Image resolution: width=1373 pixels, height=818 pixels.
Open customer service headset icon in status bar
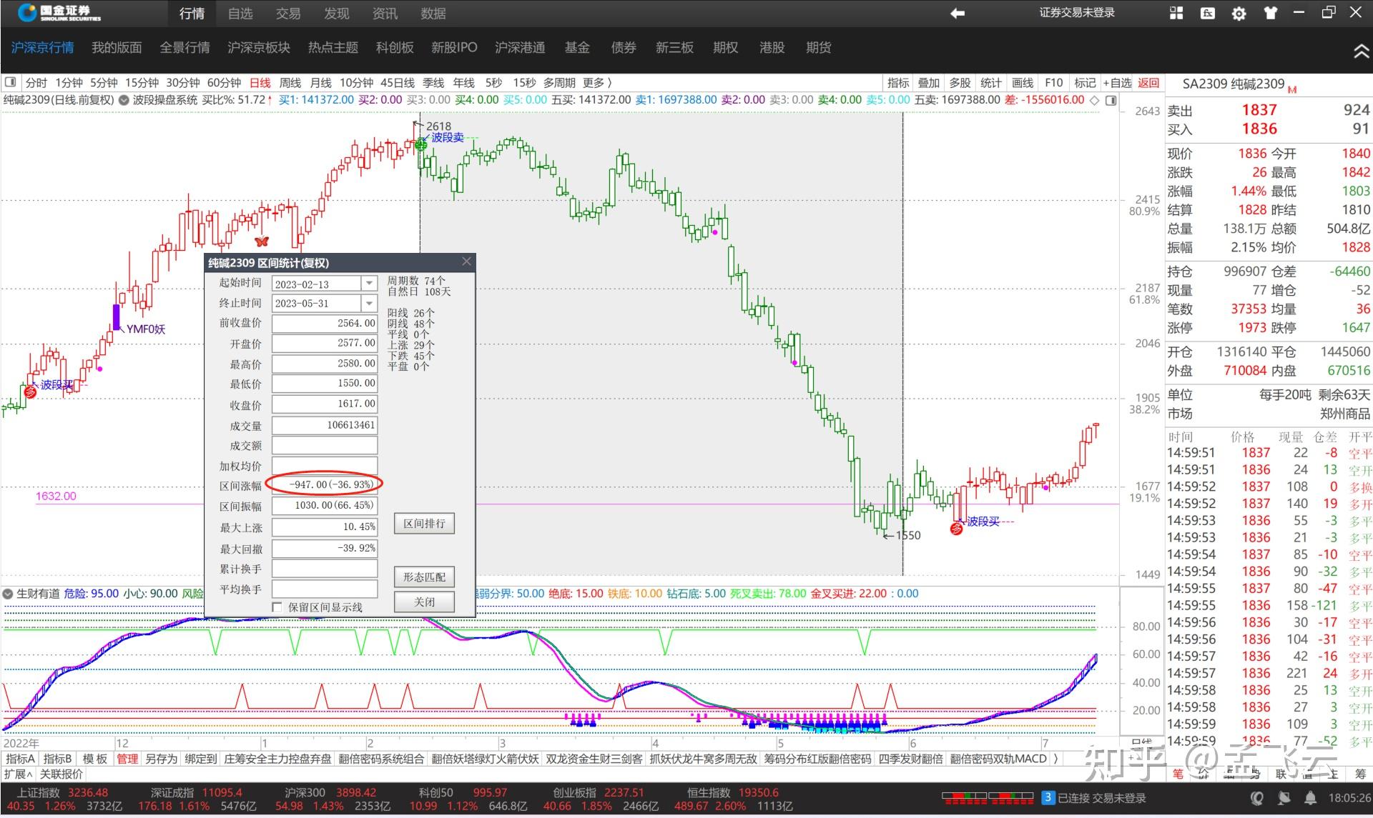pos(1256,798)
